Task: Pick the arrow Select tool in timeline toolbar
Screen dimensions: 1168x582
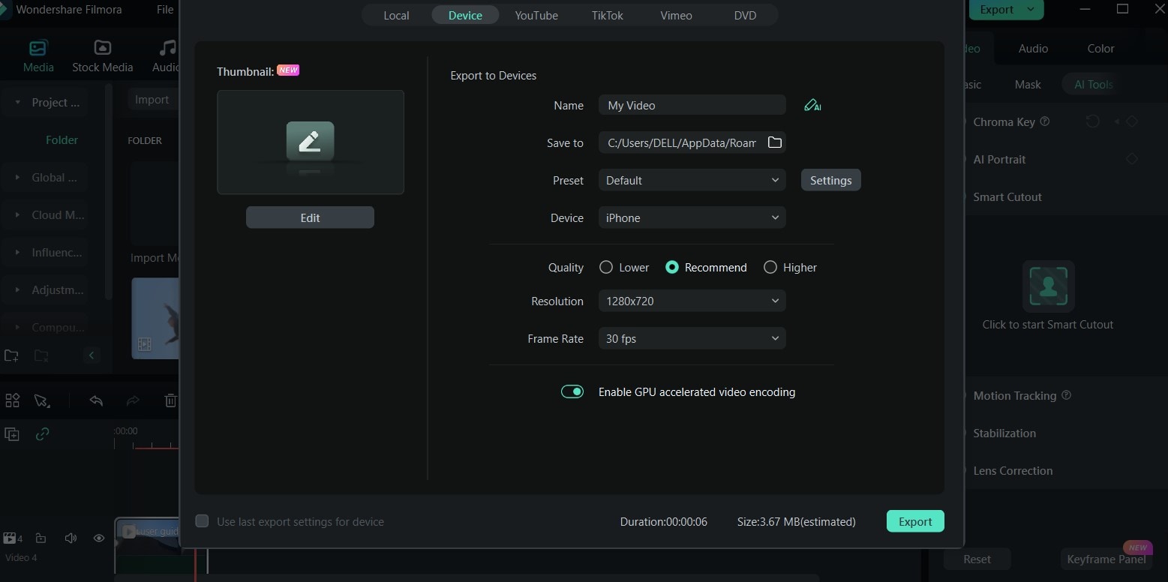Action: 41,400
